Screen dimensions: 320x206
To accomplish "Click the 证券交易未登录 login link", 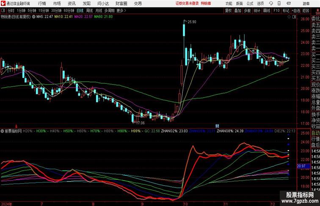I will [187, 3].
